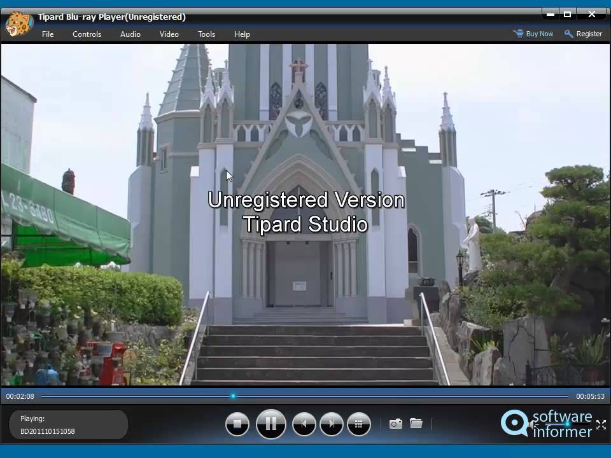
Task: Maximize the Tipard player window
Action: (567, 15)
